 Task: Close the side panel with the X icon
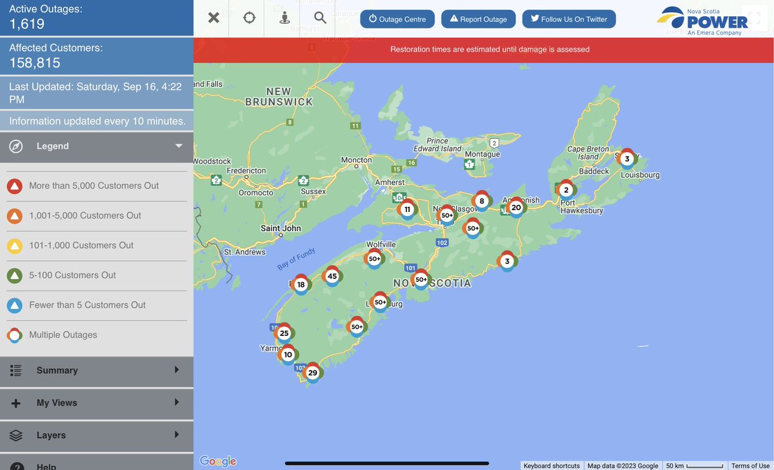click(x=213, y=18)
